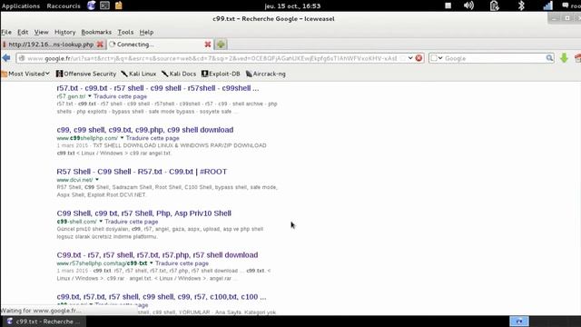The image size is (581, 327).
Task: Open a new tab with the green plus
Action: [221, 45]
